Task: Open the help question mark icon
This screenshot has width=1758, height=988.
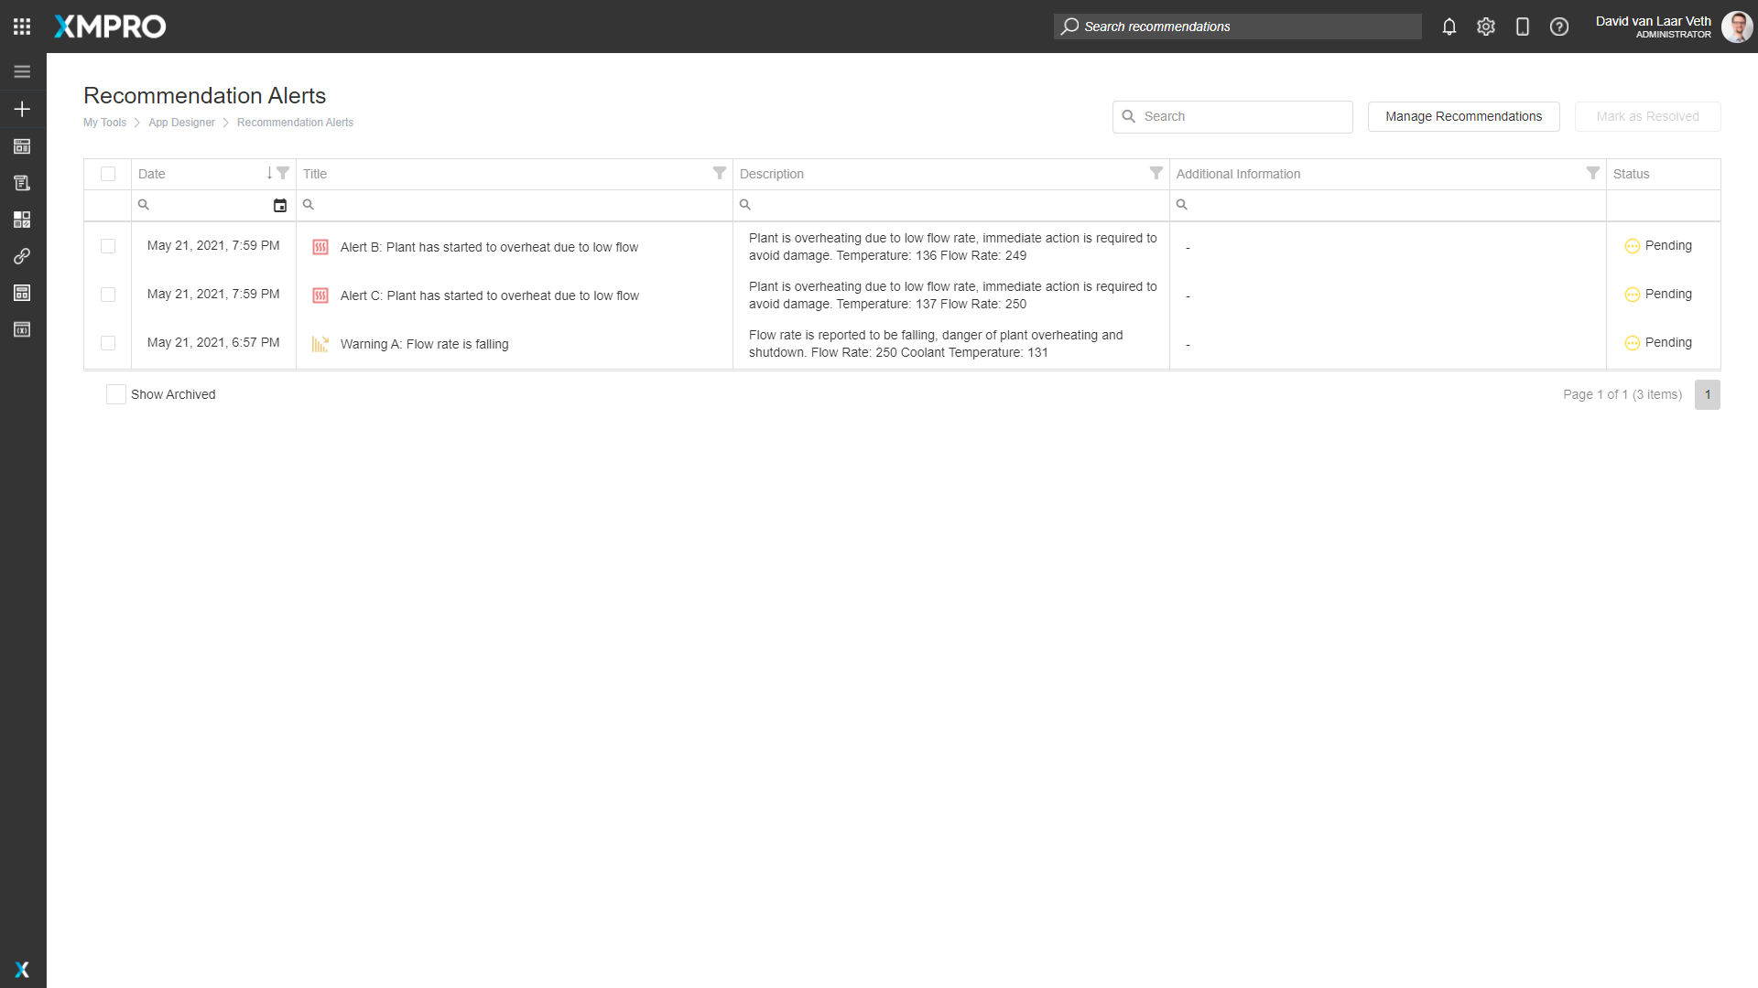Action: (x=1558, y=27)
